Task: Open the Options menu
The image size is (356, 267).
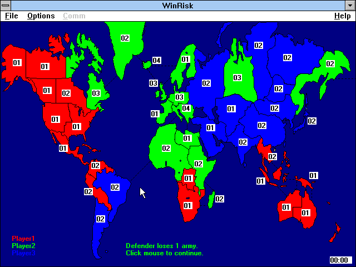Action: click(x=41, y=16)
